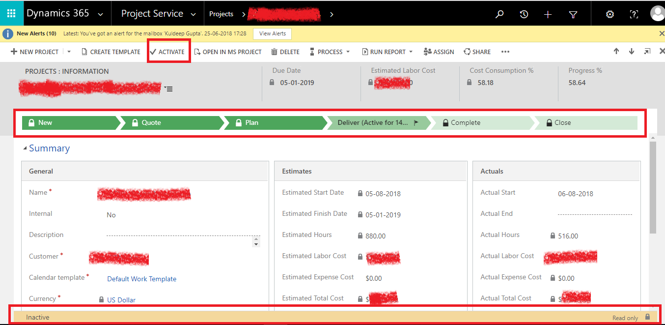Click the quick create plus icon

[548, 14]
